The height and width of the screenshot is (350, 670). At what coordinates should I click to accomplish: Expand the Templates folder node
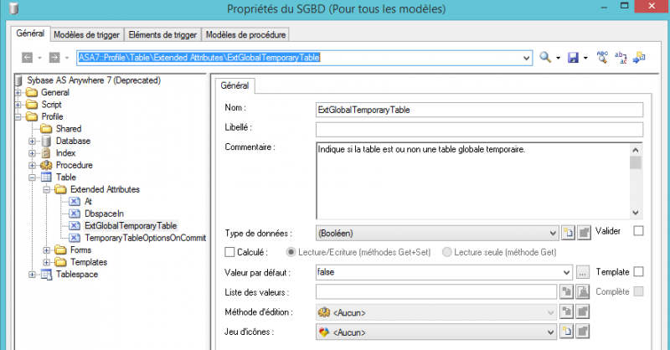click(47, 262)
